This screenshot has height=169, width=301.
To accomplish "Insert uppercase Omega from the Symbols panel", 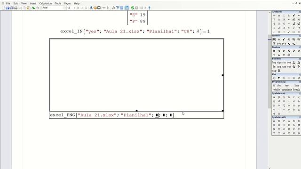I will point(299,133).
